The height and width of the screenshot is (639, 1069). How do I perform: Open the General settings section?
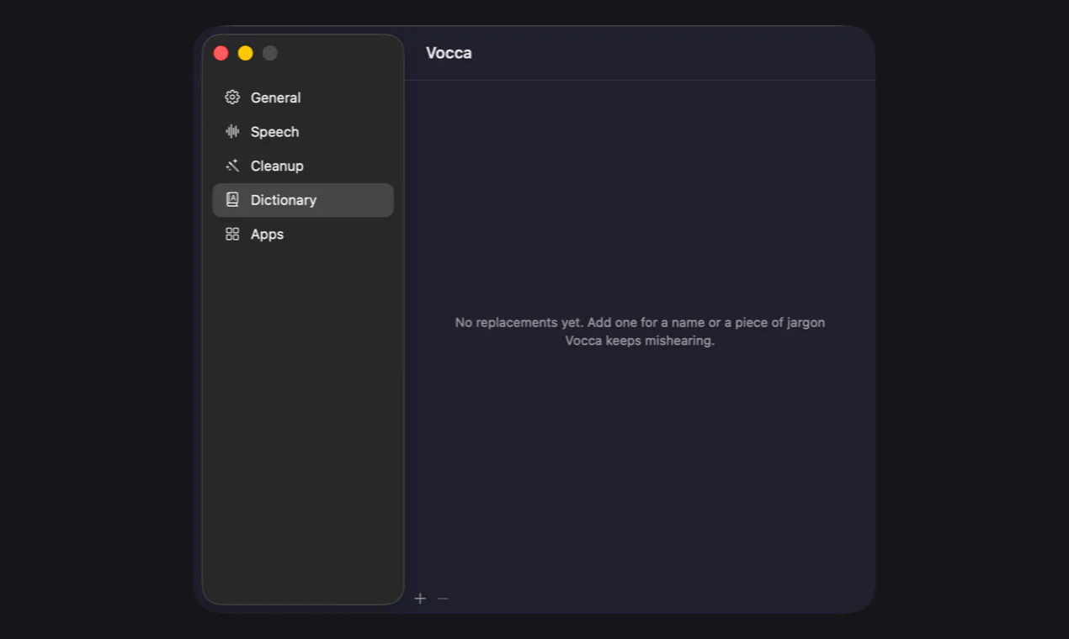[303, 98]
